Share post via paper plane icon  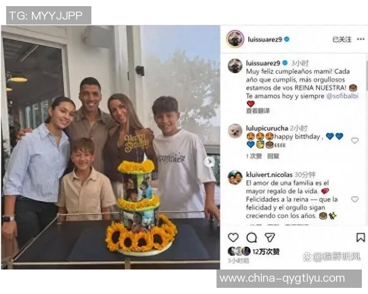point(270,238)
